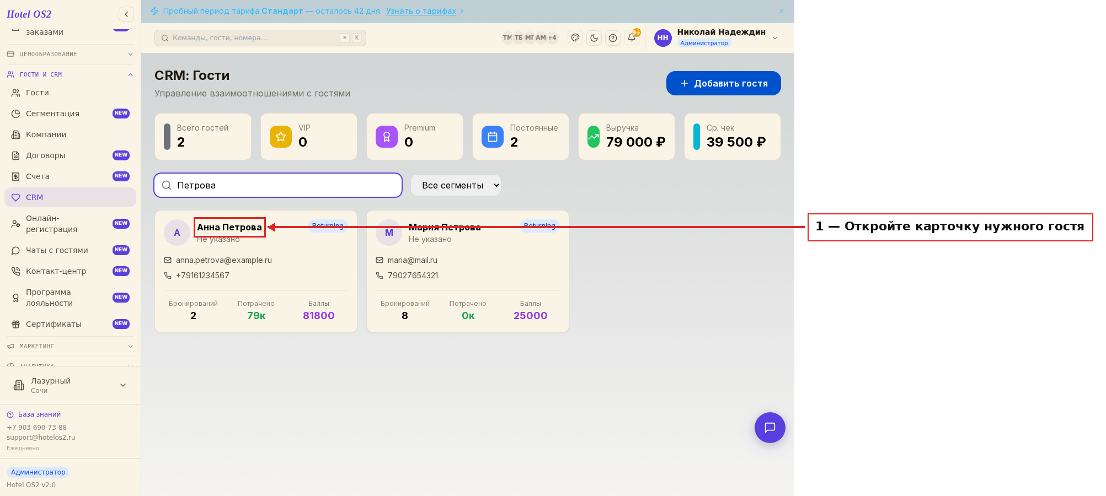Click the Сегментация pie chart icon
The height and width of the screenshot is (496, 1106).
pyautogui.click(x=15, y=114)
